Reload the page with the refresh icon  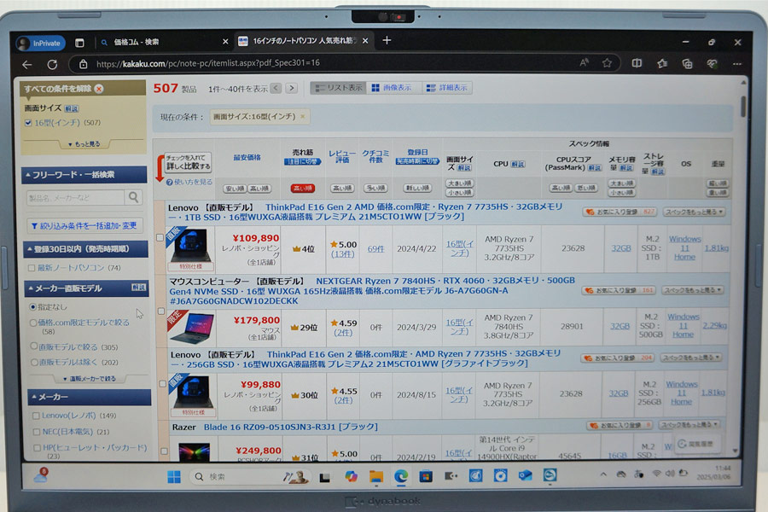click(52, 64)
